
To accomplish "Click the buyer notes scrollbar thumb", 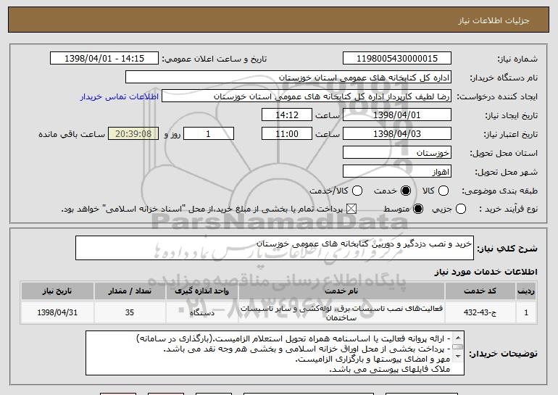I will [x=458, y=347].
